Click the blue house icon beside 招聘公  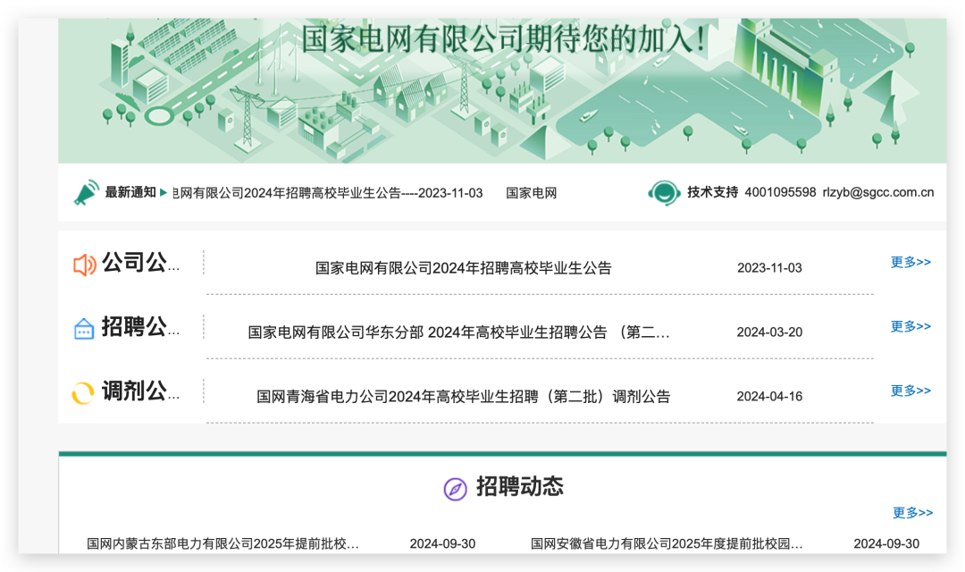tap(84, 329)
